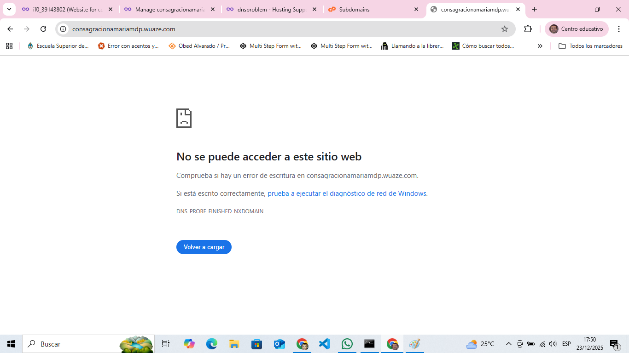This screenshot has height=353, width=629.
Task: Close the if0_39143802 tab
Action: [111, 9]
